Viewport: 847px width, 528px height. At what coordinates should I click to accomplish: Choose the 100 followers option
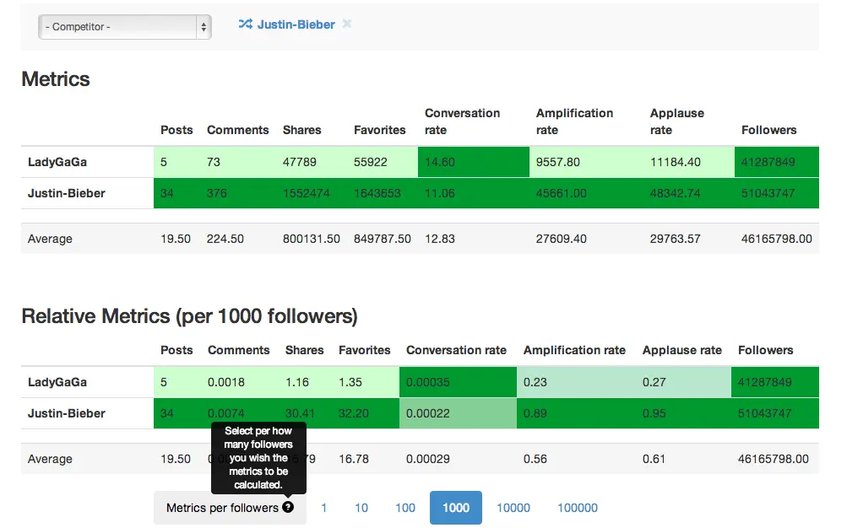coord(405,508)
